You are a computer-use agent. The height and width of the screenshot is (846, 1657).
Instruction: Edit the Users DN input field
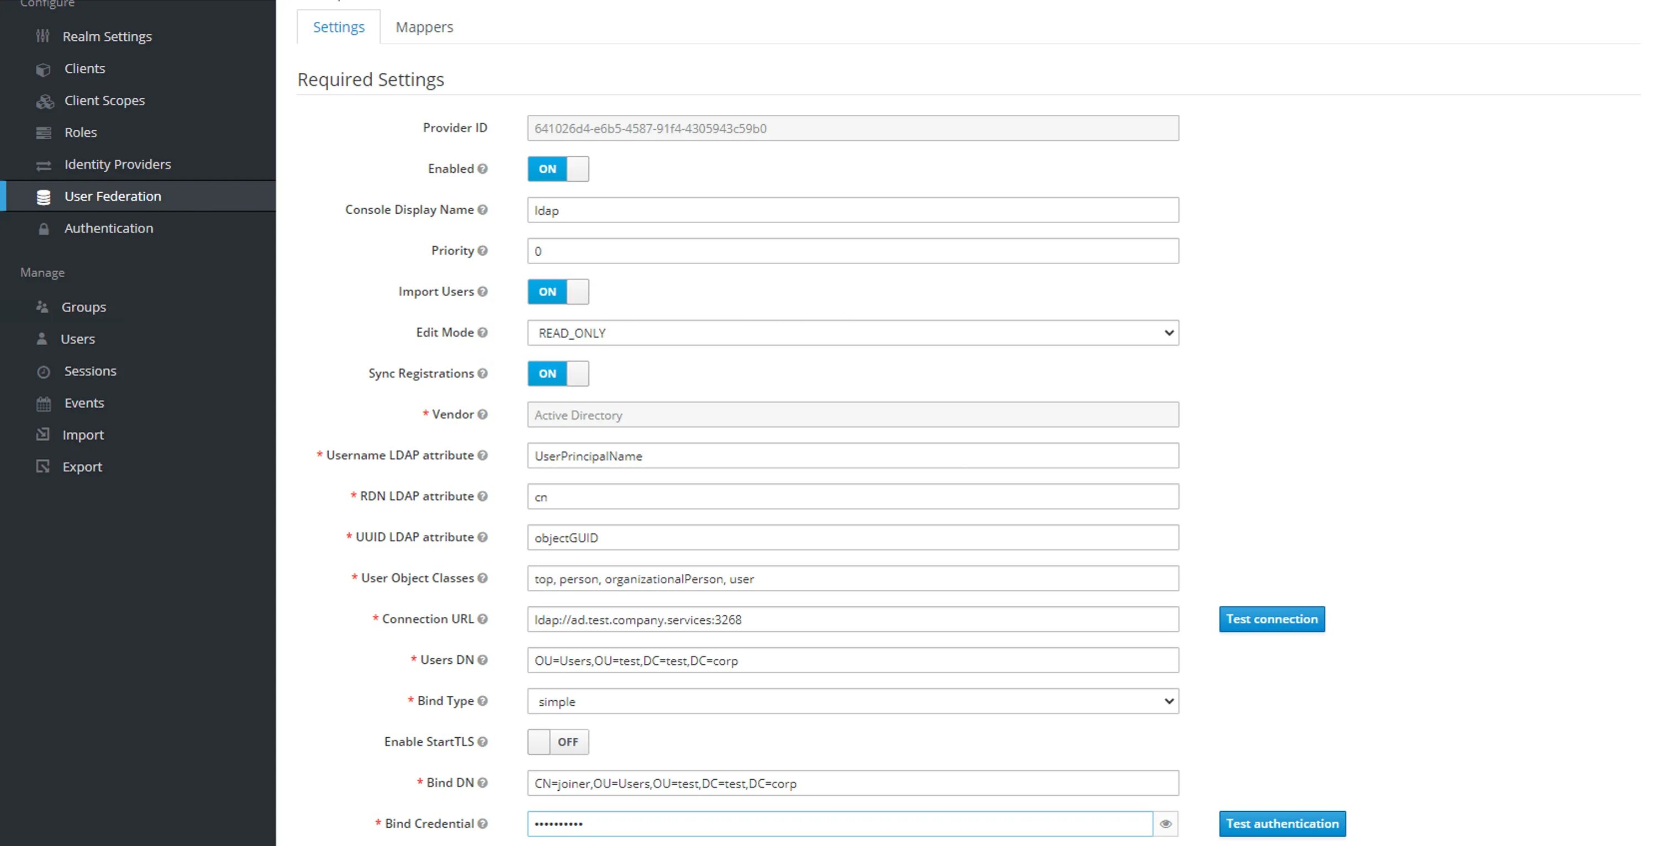(x=852, y=659)
